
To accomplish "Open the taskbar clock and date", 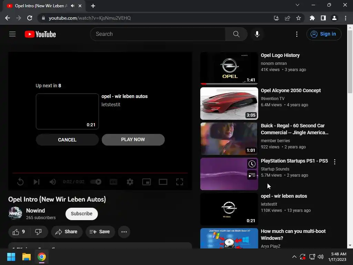I will click(337, 257).
